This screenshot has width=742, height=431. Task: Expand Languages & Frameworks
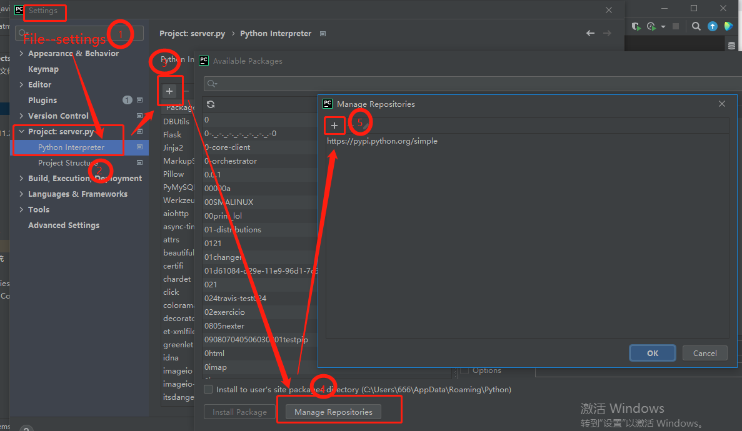(x=21, y=194)
